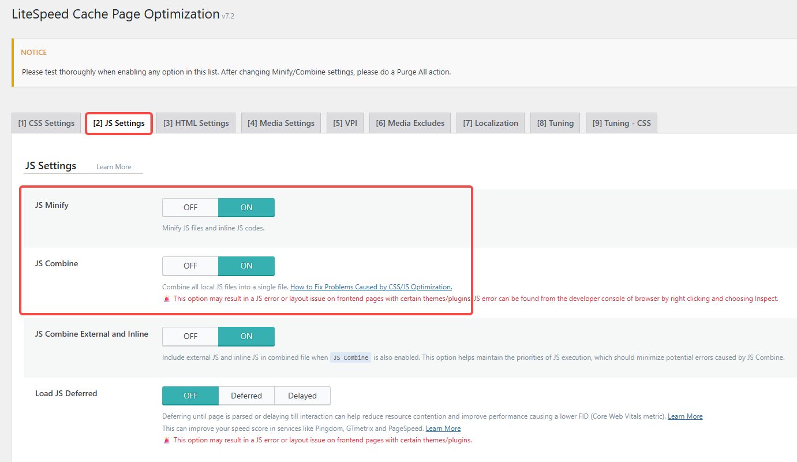The width and height of the screenshot is (797, 462).
Task: Open How to Fix Problems Caused by CSS/JS Optimization
Action: point(371,287)
